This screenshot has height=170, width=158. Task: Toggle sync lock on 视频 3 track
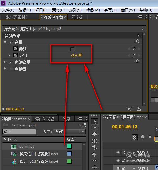(124, 153)
